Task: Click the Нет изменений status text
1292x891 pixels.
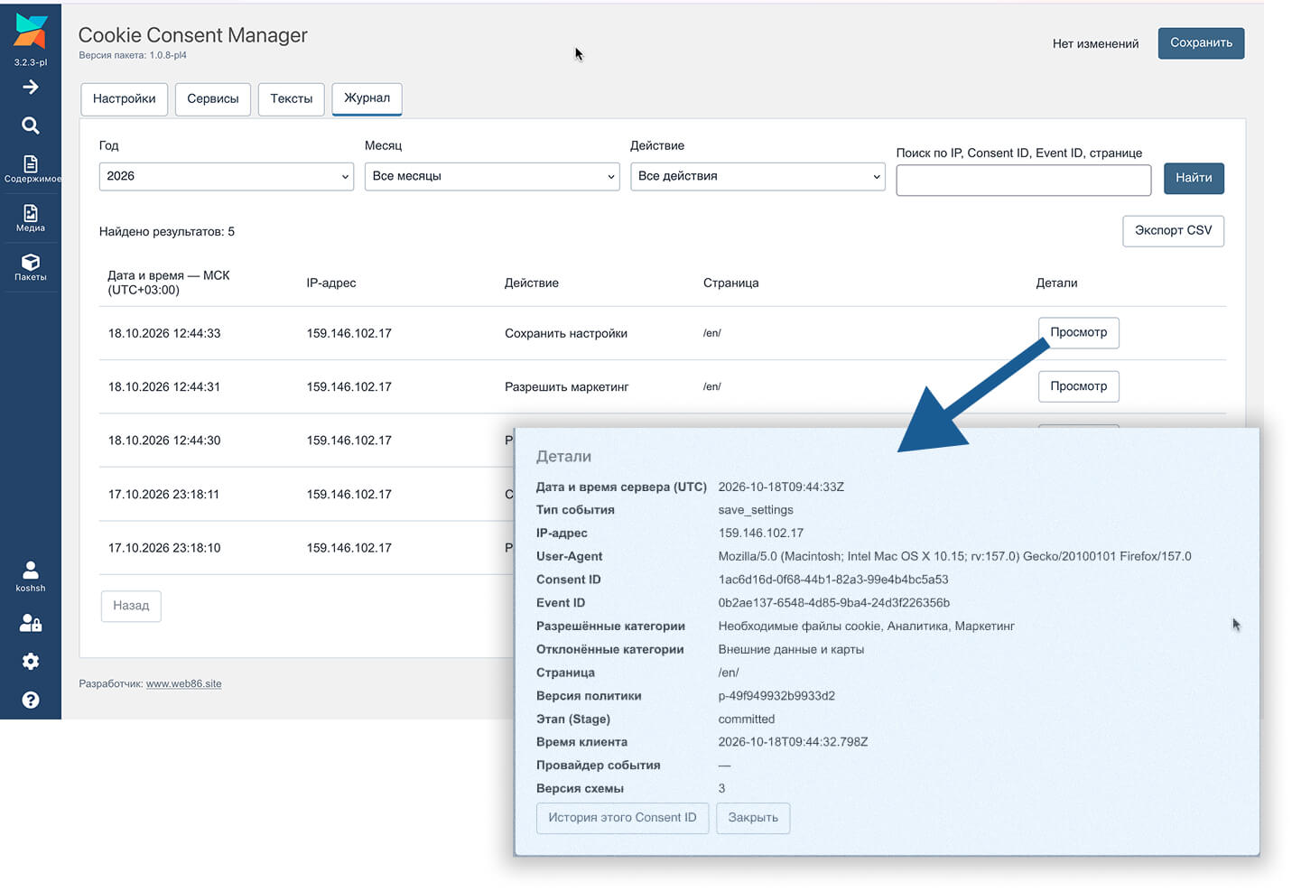Action: tap(1095, 43)
